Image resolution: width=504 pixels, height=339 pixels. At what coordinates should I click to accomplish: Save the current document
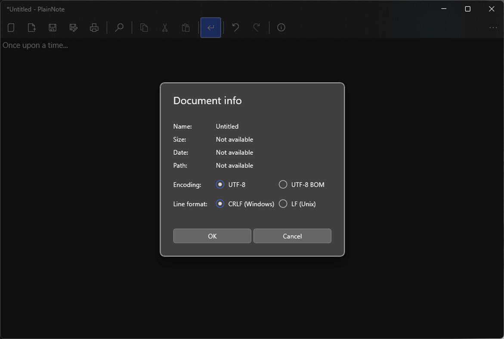[x=52, y=27]
